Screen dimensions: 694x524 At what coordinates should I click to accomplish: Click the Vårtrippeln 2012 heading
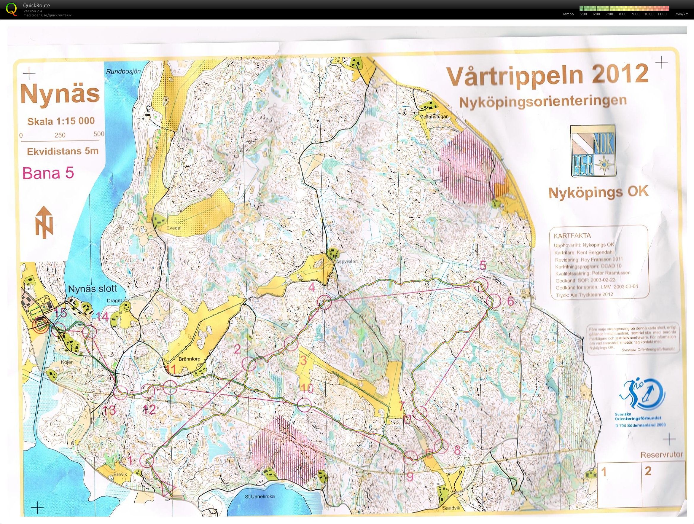[547, 75]
